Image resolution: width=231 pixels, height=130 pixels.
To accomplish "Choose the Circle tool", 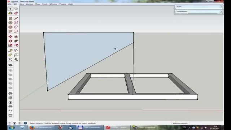I will 10,23.
